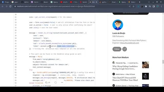The height and width of the screenshot is (92, 164).
Task: Click the get unlimited access button
Action: (130, 13)
